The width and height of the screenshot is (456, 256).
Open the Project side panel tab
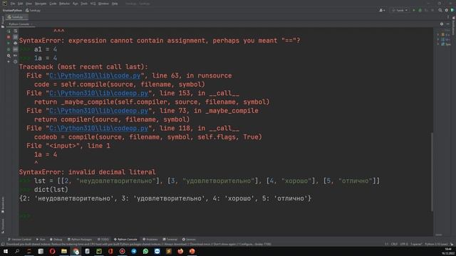3,22
